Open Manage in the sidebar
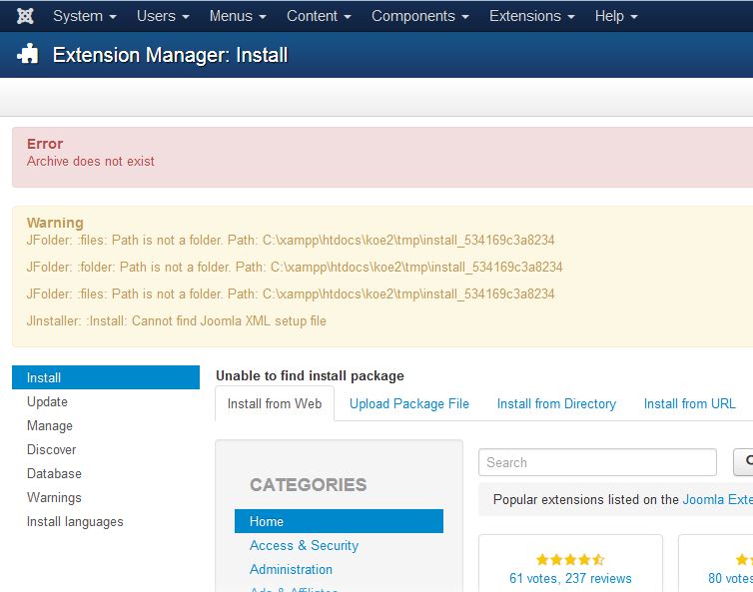 tap(50, 425)
